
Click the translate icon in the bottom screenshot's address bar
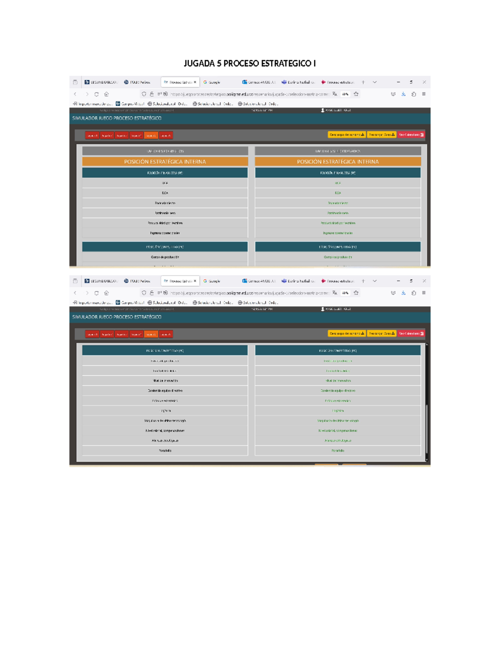pyautogui.click(x=335, y=293)
